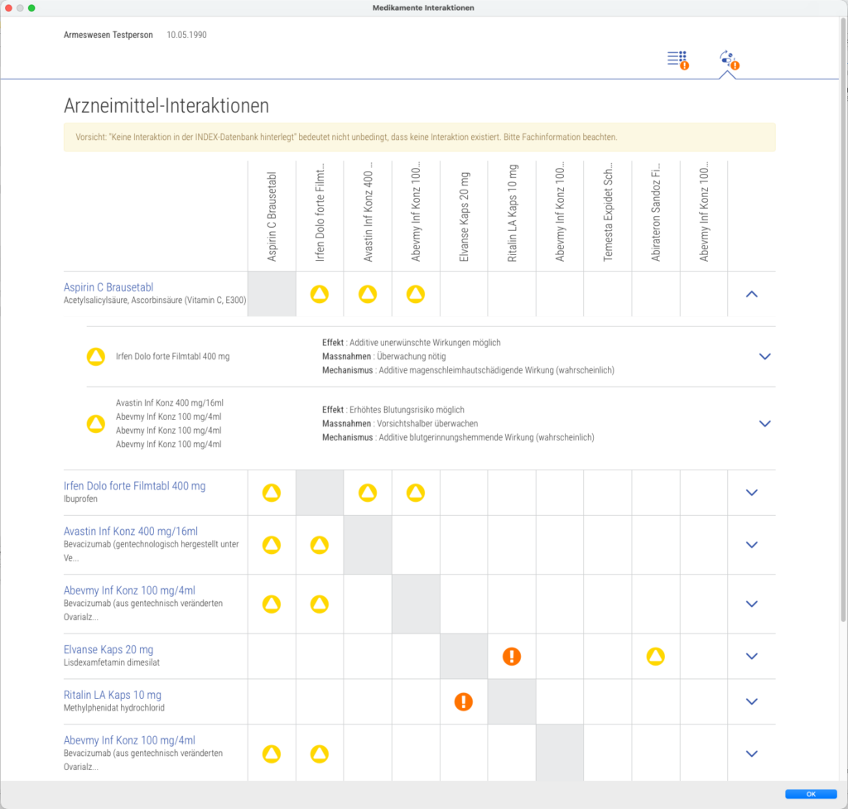Open the medication list overview icon

(677, 60)
